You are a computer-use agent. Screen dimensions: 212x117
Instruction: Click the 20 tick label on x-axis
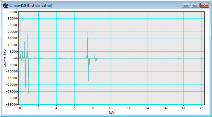tap(201, 108)
